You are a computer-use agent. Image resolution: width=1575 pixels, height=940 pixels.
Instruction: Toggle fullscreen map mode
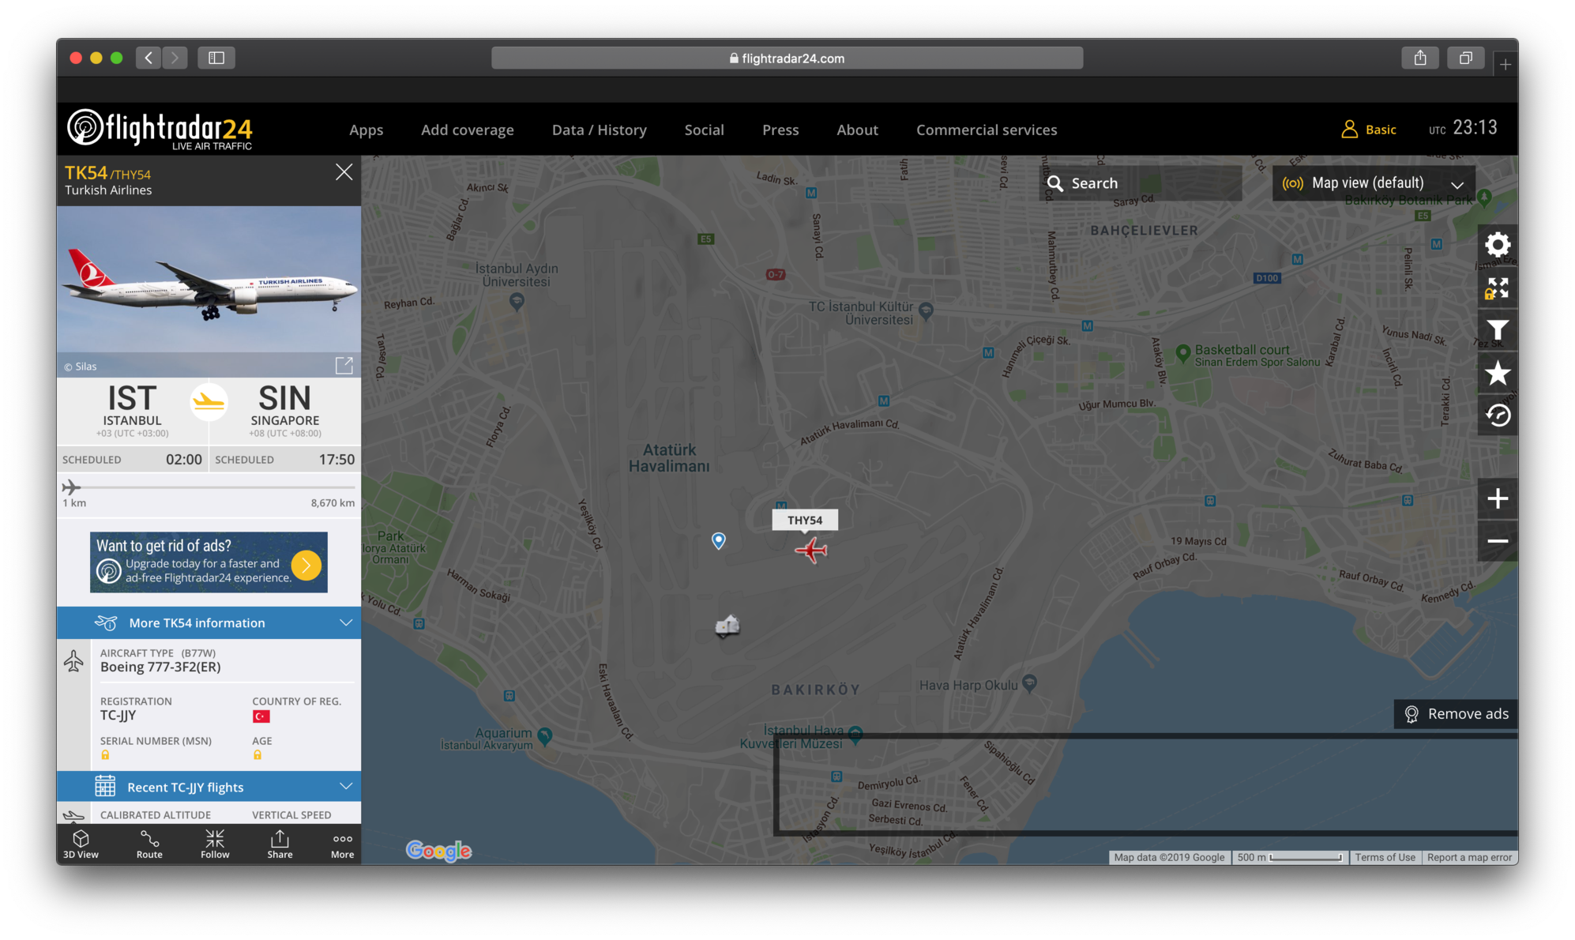1497,288
